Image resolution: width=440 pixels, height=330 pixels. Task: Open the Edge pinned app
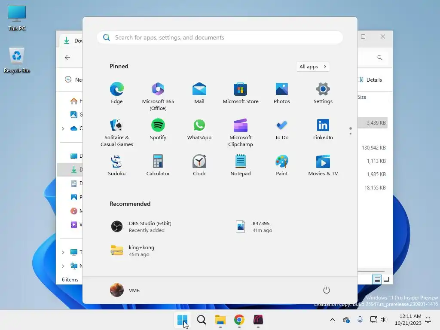[x=117, y=93]
